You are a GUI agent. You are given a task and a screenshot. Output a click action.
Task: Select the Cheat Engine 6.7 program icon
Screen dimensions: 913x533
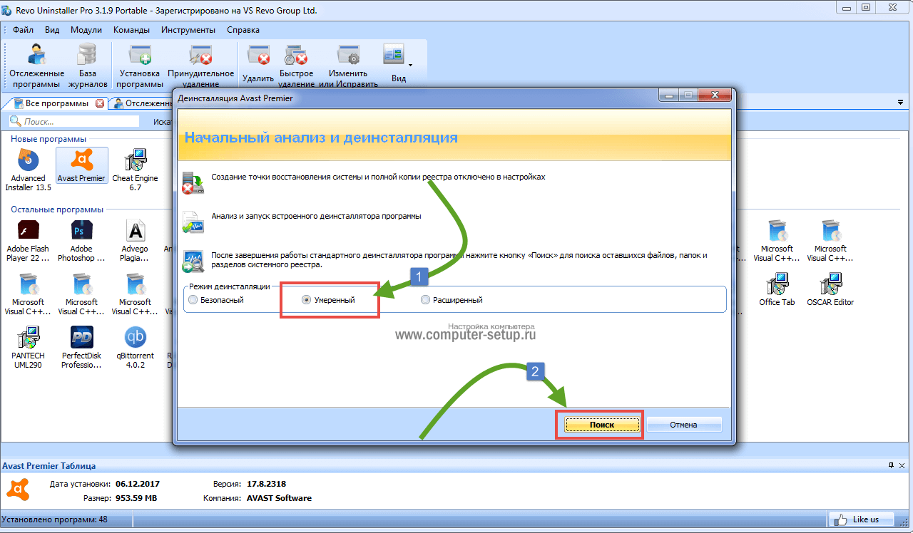tap(135, 170)
